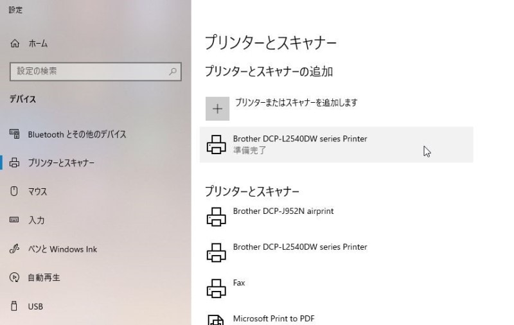Click プリンターまたはスキャナーを追加します text
The image size is (514, 325).
point(296,103)
